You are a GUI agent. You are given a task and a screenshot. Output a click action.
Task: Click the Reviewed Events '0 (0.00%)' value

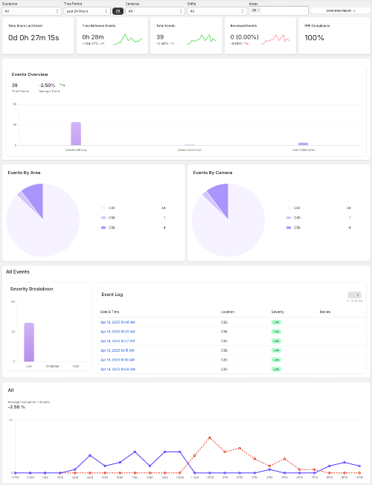click(244, 37)
